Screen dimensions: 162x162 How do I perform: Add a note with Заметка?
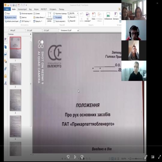23,17
